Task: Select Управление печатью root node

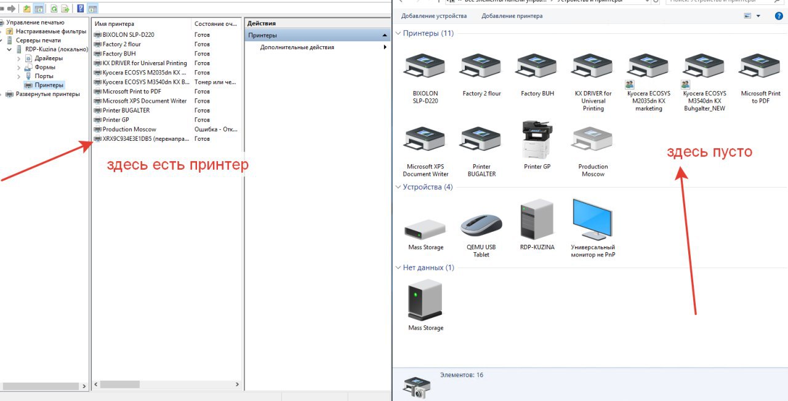Action: pos(35,23)
